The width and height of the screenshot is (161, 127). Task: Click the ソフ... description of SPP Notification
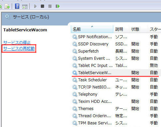(x=121, y=37)
